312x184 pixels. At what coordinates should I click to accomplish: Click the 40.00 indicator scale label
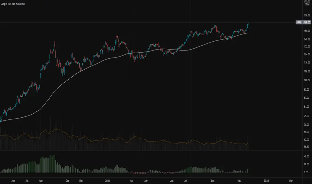[x=307, y=156]
